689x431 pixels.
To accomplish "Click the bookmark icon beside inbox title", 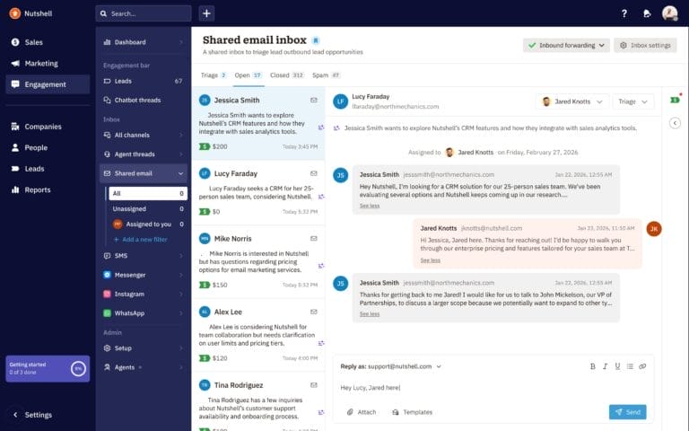I will point(316,40).
